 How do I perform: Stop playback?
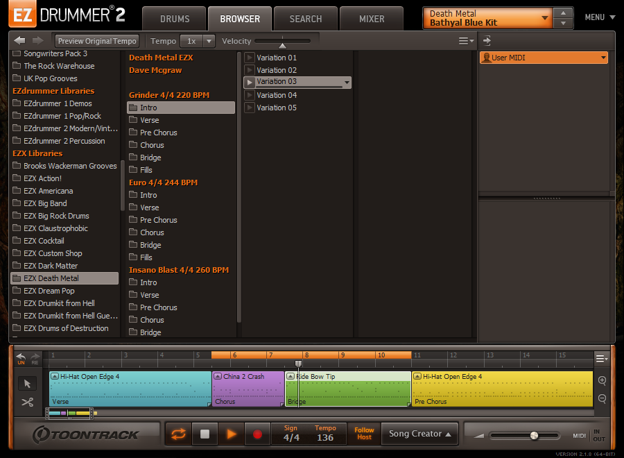tap(205, 434)
